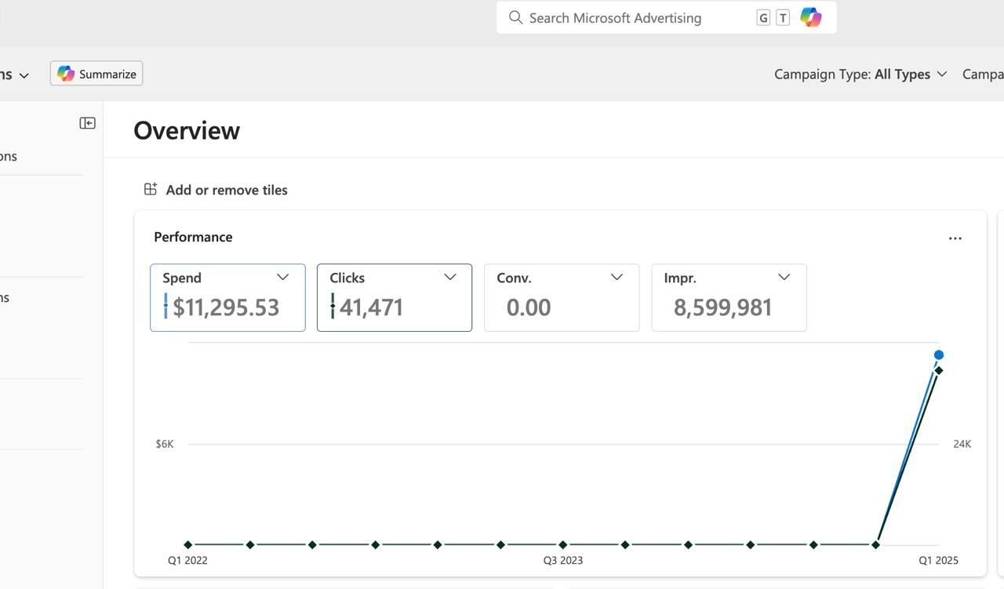This screenshot has height=589, width=1004.
Task: Select the chart data point above Q1 2022
Action: 188,544
